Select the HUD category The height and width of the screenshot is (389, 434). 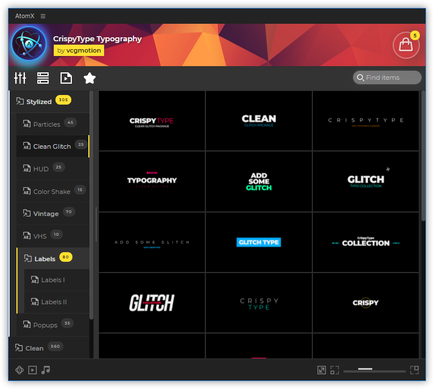[53, 168]
